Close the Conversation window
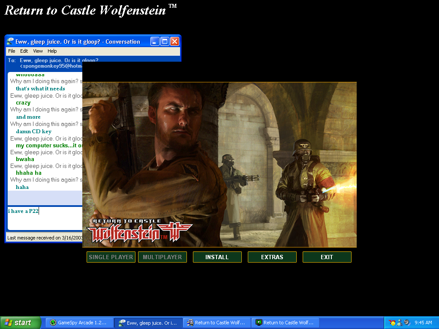The image size is (439, 329). (x=175, y=42)
